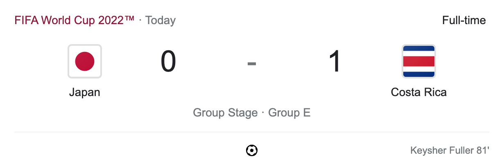Click the soccer ball goal icon
Viewport: 504px width, 168px height.
(252, 151)
